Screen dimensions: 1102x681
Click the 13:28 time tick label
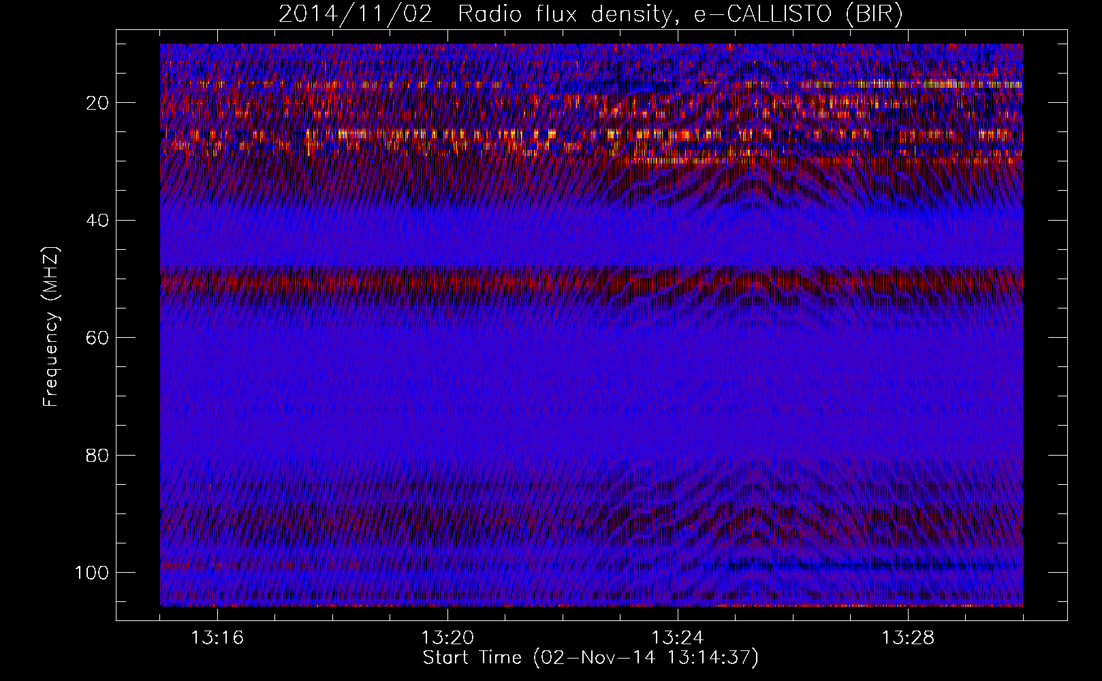tap(908, 638)
